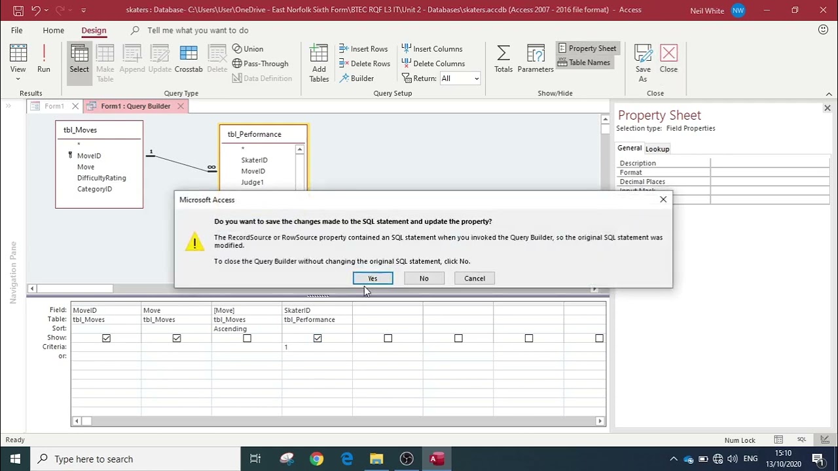Open the Lookup tab in Property Sheet
The width and height of the screenshot is (838, 471).
pos(657,149)
